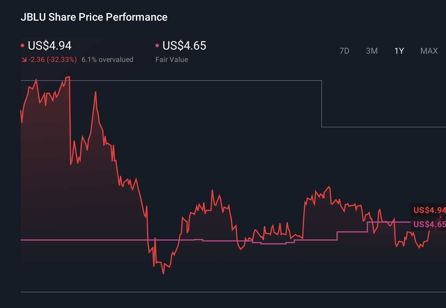Expand the US$4.94 current price header
Screen dimensions: 446x308
[50, 46]
